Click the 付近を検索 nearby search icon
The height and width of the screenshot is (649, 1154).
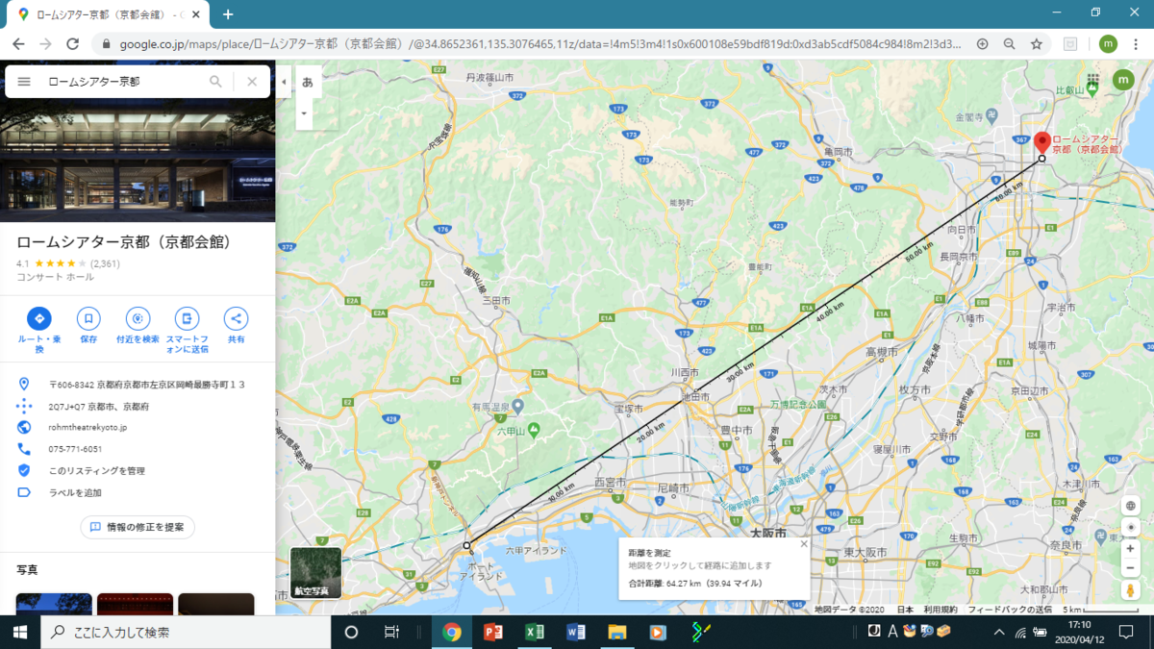tap(138, 318)
